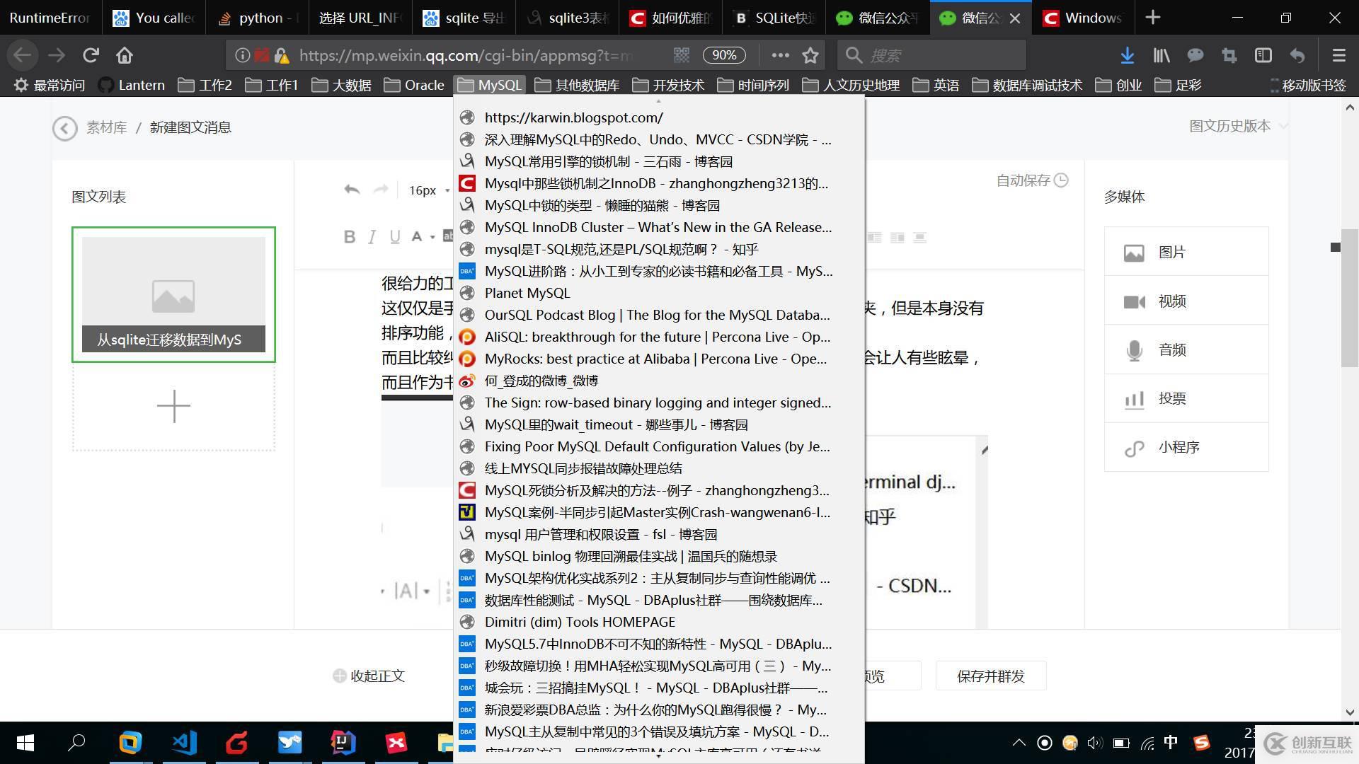
Task: Toggle italic formatting in editor
Action: click(x=372, y=237)
